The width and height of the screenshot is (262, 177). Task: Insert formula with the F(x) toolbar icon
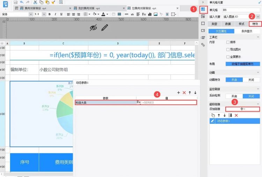pos(144,14)
